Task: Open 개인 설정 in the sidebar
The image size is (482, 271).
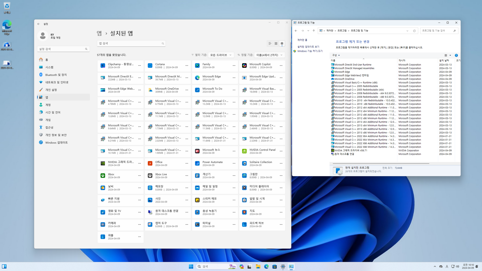Action: (x=63, y=90)
